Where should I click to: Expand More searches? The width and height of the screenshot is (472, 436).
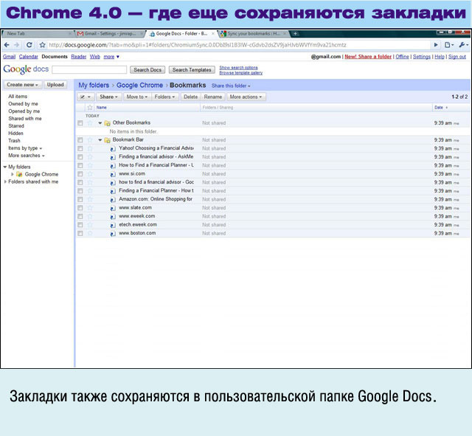[27, 156]
